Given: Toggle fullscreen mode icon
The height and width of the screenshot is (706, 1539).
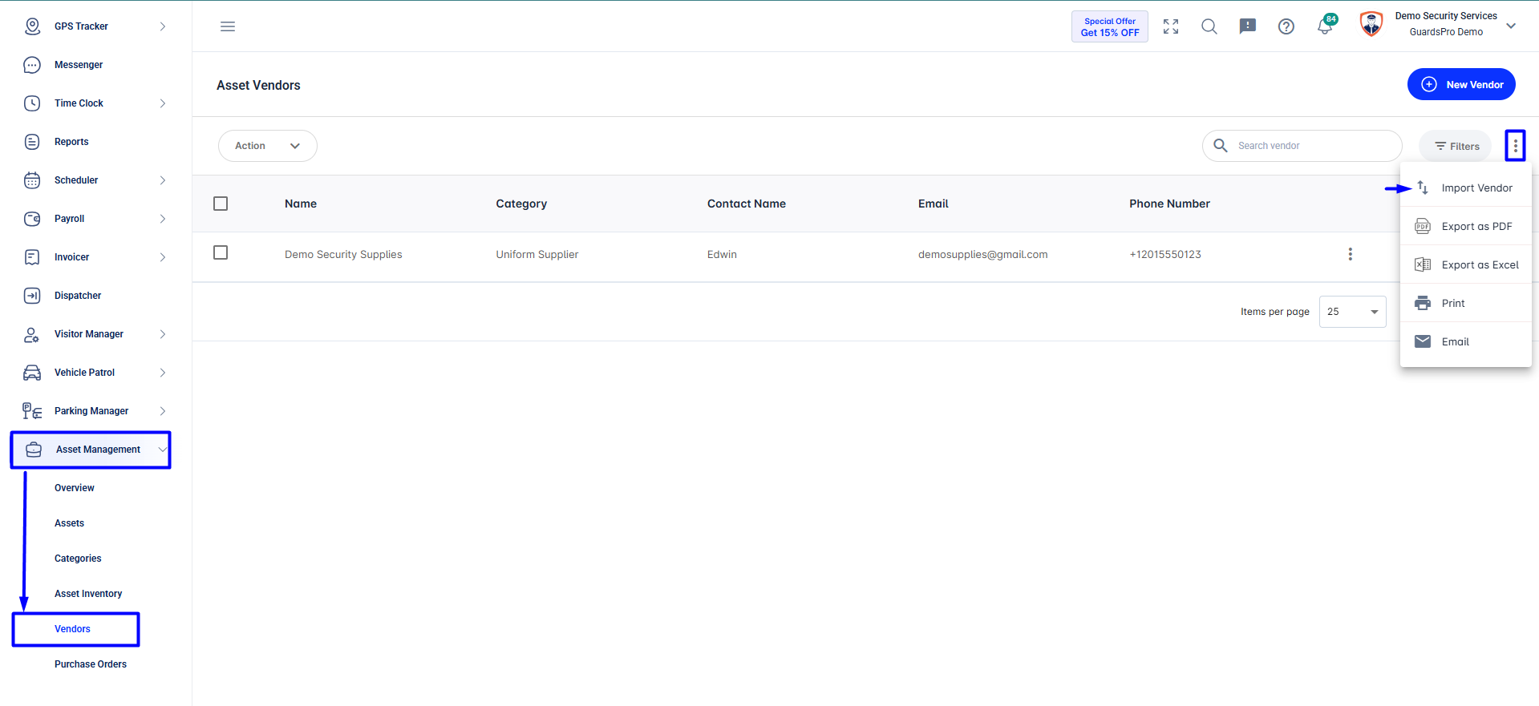Looking at the screenshot, I should point(1171,26).
